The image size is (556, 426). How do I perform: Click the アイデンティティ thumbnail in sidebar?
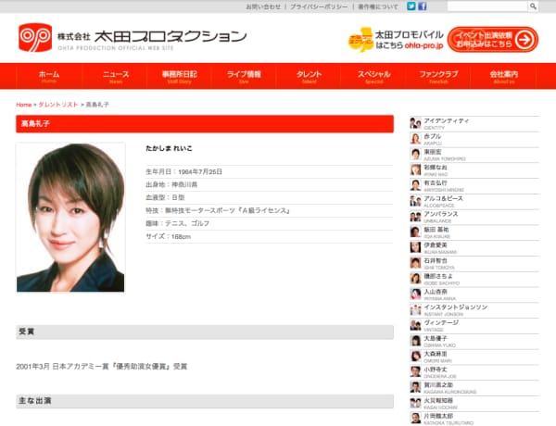click(415, 123)
